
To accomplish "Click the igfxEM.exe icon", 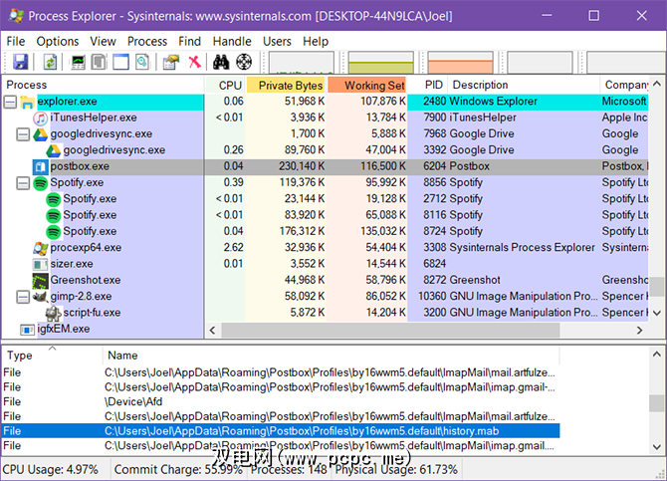I will 27,330.
